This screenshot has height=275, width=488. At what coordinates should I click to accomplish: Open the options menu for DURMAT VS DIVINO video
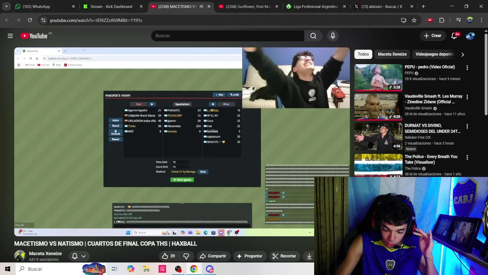tap(467, 126)
